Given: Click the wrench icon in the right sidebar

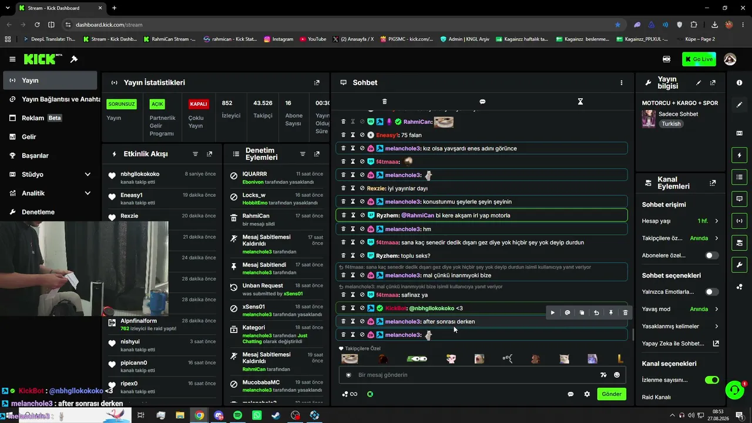Looking at the screenshot, I should pos(739,264).
